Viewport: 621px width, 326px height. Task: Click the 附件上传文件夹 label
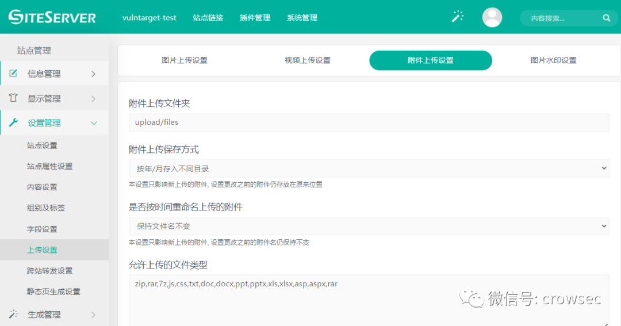coord(159,103)
